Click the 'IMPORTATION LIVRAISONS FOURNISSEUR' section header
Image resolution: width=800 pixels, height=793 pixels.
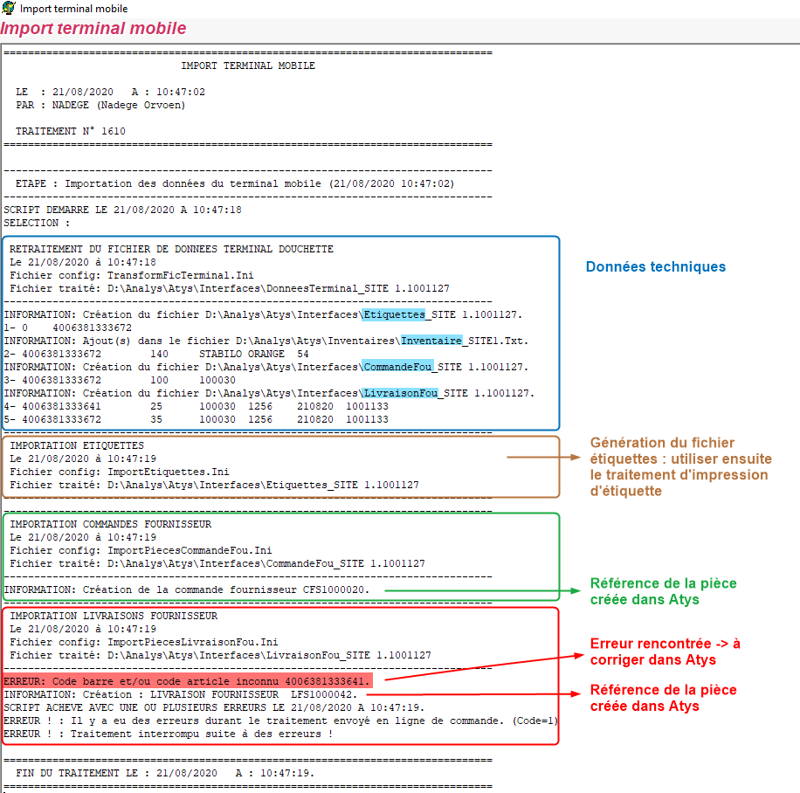coord(114,616)
